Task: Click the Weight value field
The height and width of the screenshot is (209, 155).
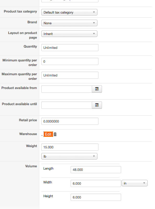Action: 70,147
